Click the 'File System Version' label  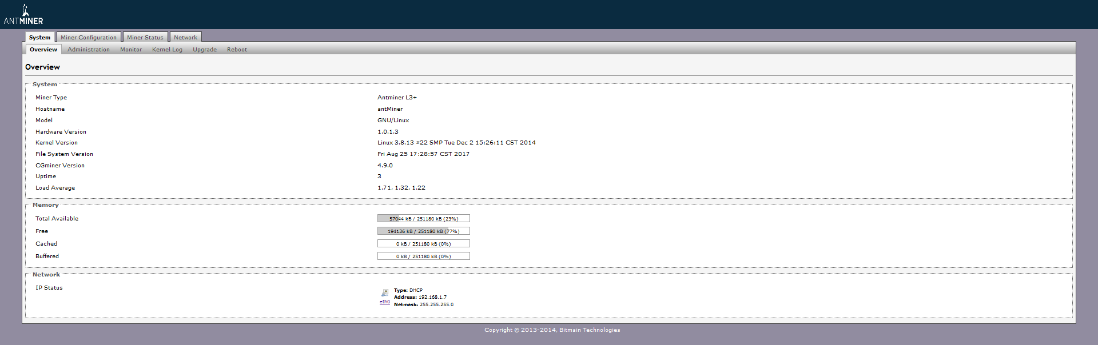pyautogui.click(x=65, y=154)
